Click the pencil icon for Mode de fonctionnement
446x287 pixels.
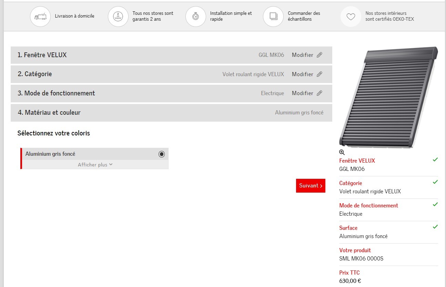tap(320, 93)
